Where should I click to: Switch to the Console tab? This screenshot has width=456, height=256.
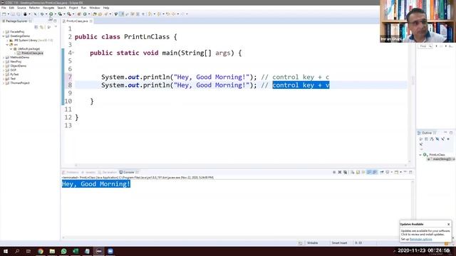[x=129, y=172]
